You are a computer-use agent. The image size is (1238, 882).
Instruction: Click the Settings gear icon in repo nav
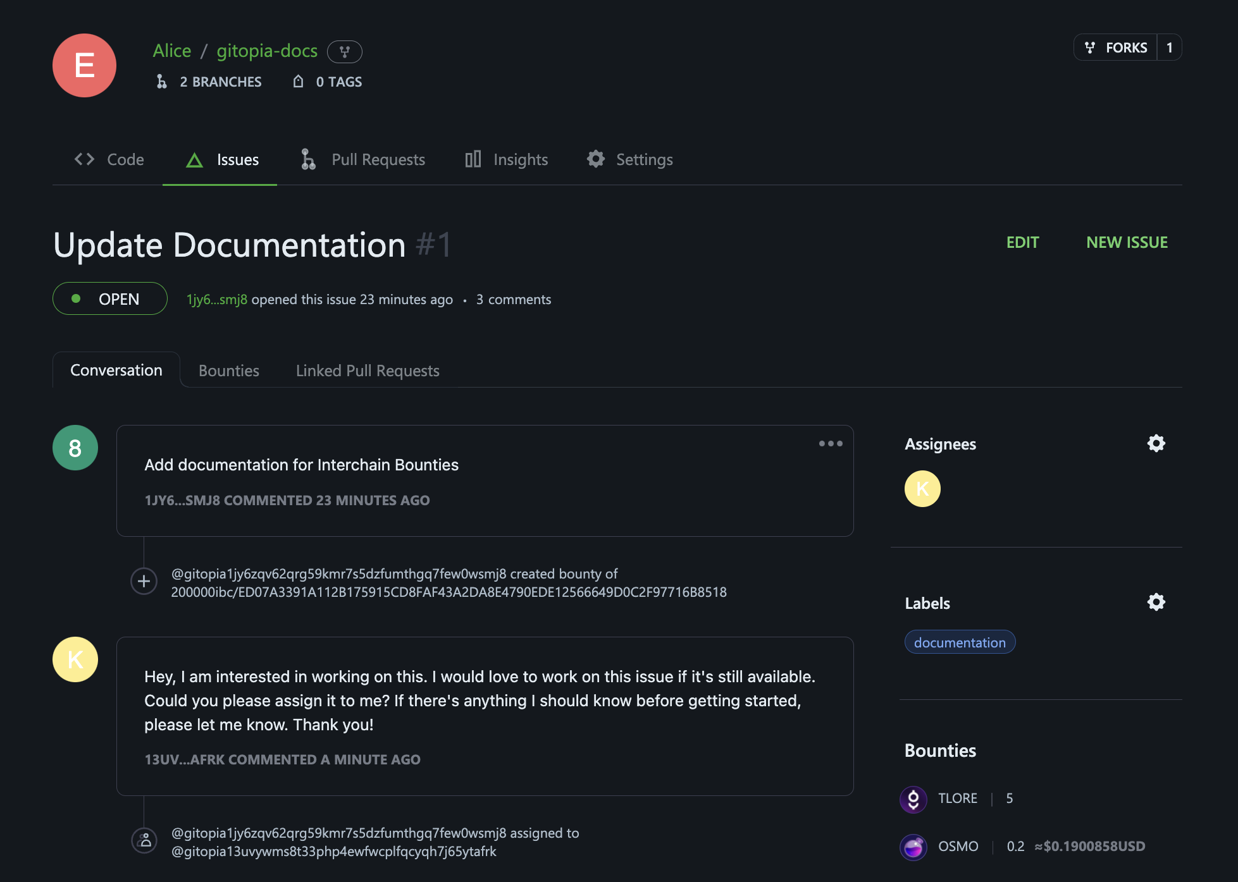tap(596, 159)
